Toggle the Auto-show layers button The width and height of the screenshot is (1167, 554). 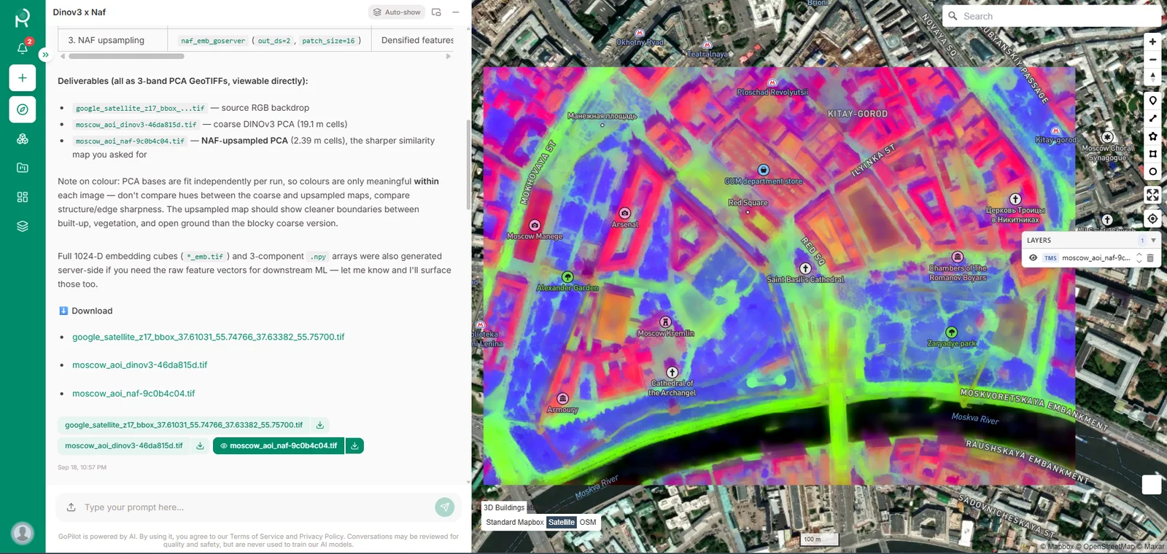click(397, 12)
